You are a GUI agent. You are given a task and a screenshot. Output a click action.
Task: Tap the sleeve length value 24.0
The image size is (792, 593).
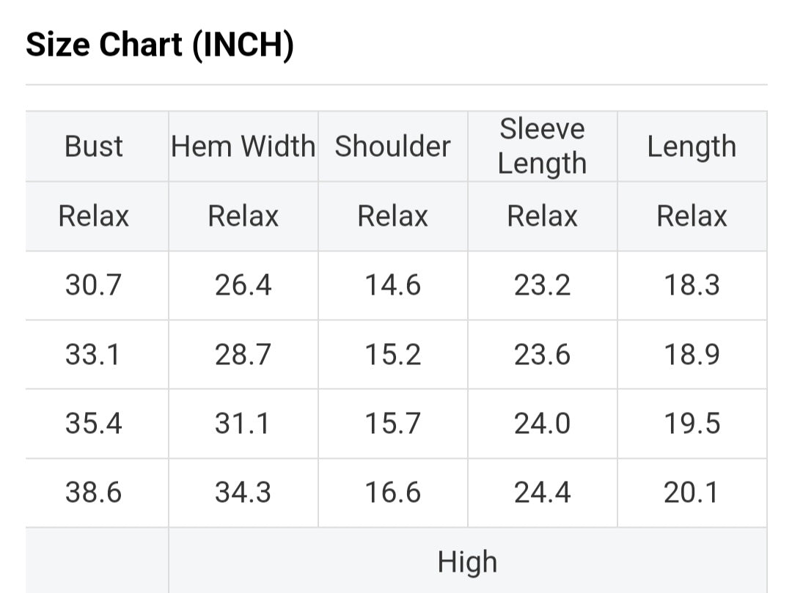542,424
